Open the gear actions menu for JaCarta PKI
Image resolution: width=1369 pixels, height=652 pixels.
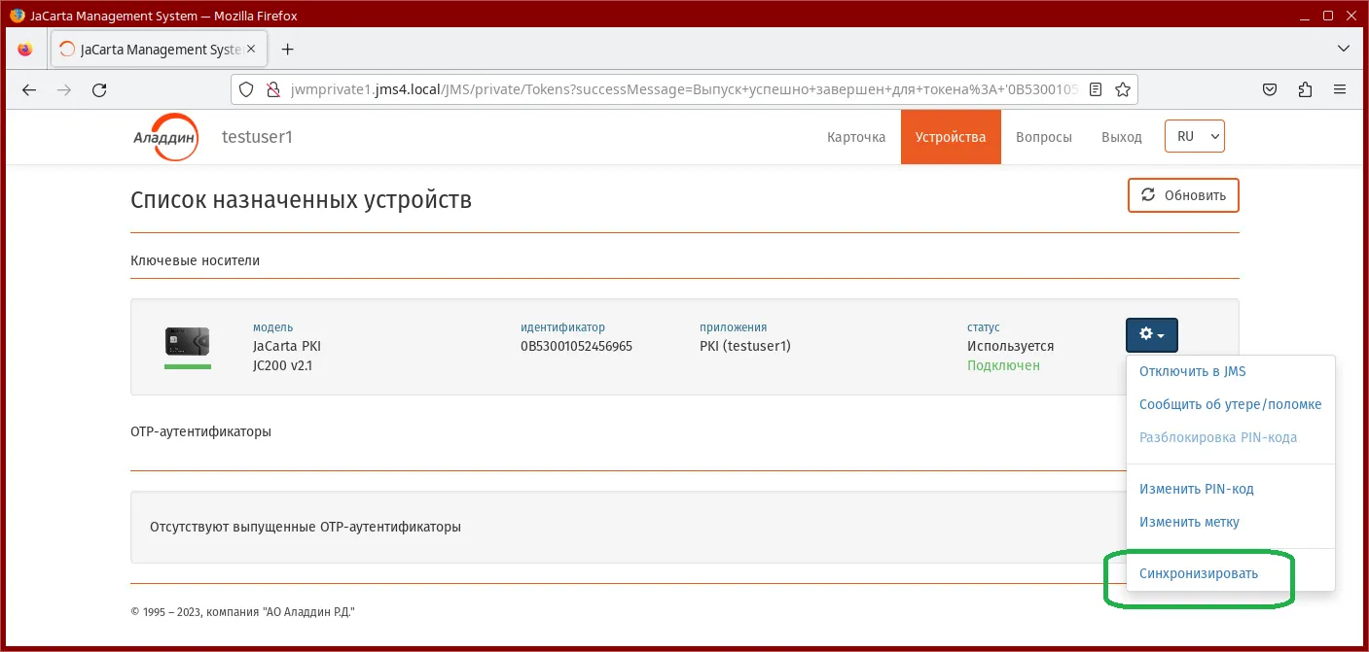(1152, 334)
